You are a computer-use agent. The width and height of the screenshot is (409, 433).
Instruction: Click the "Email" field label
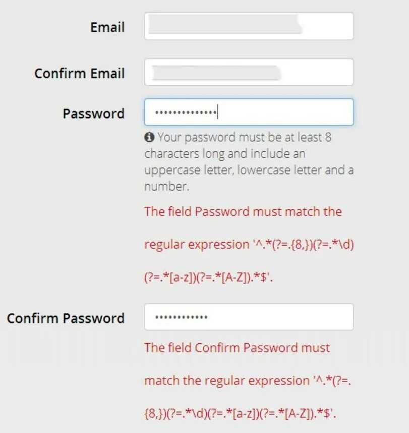[107, 27]
